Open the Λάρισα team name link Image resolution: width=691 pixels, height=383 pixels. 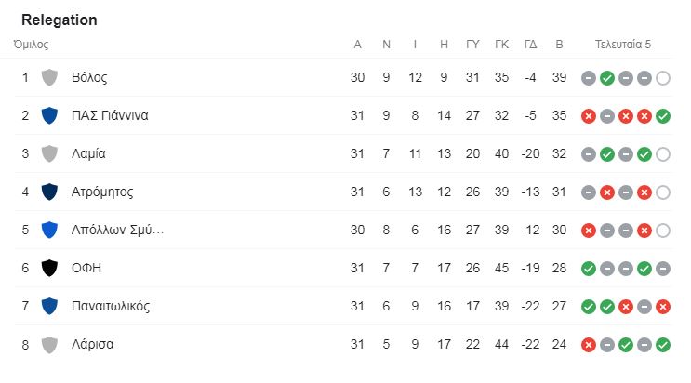point(93,344)
